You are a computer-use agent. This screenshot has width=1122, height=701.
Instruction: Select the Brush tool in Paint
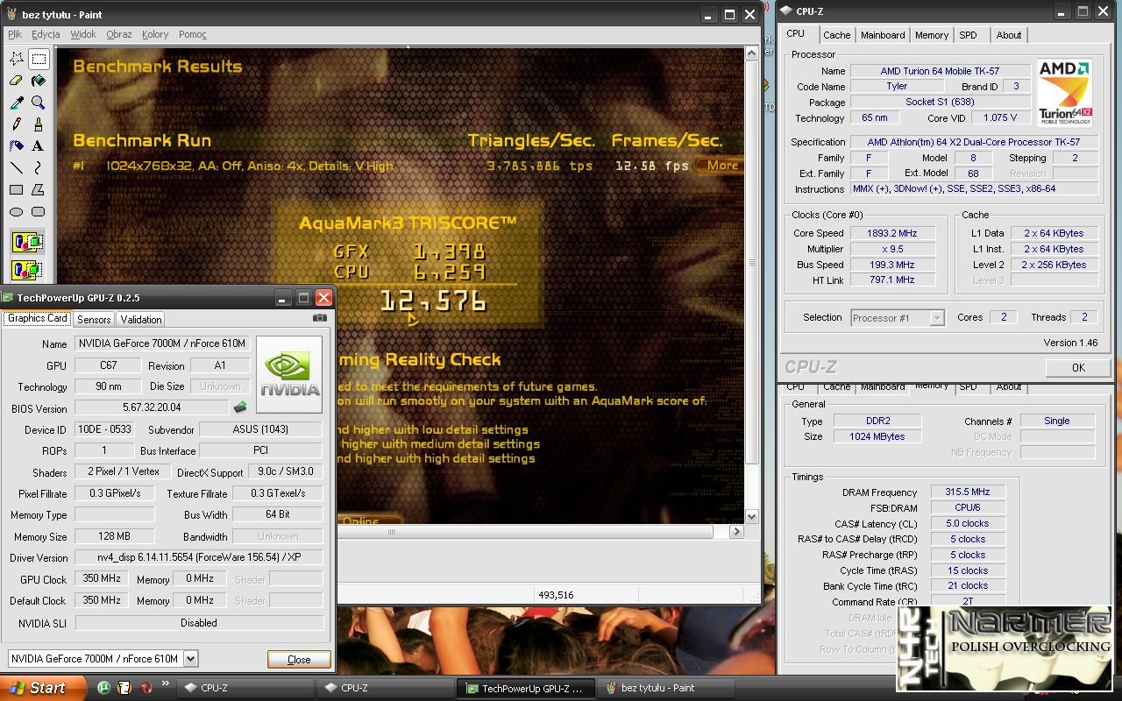39,124
